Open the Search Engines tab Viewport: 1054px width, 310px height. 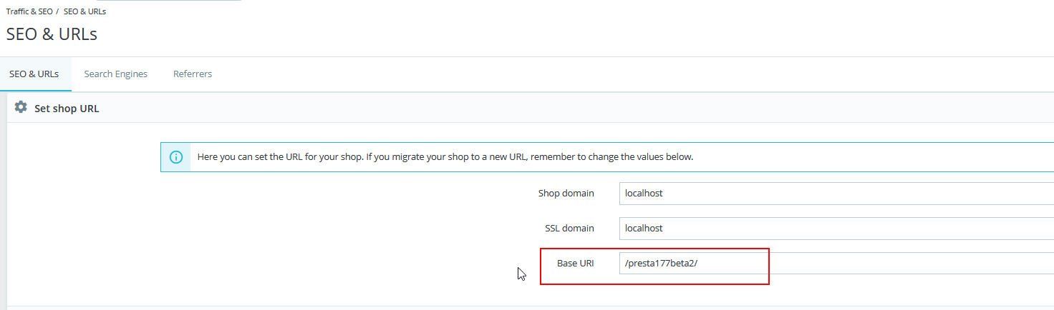(x=115, y=74)
